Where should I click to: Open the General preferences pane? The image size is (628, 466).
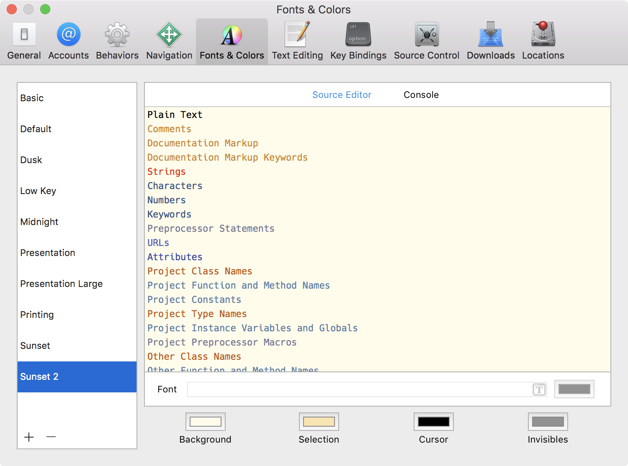(x=24, y=41)
